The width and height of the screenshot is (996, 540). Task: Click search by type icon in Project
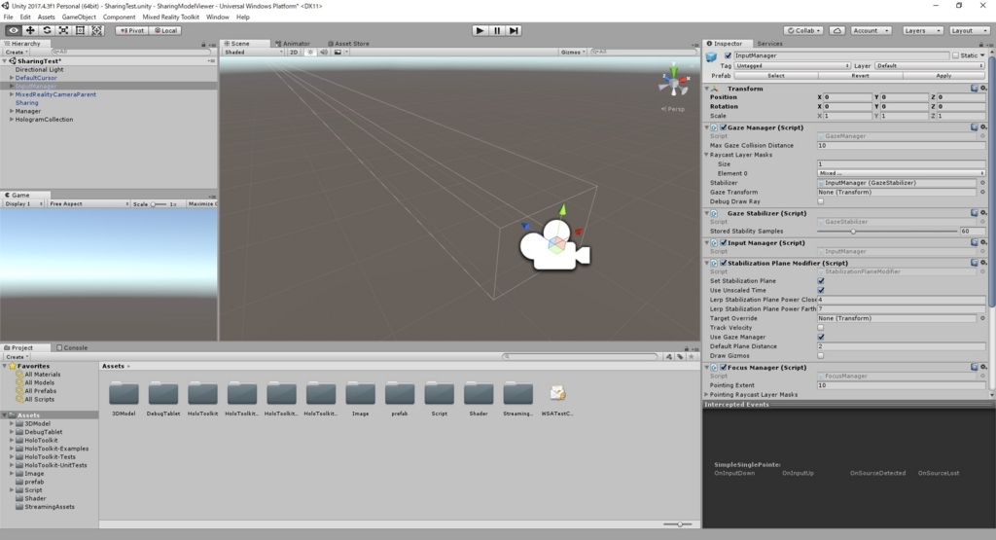(669, 357)
